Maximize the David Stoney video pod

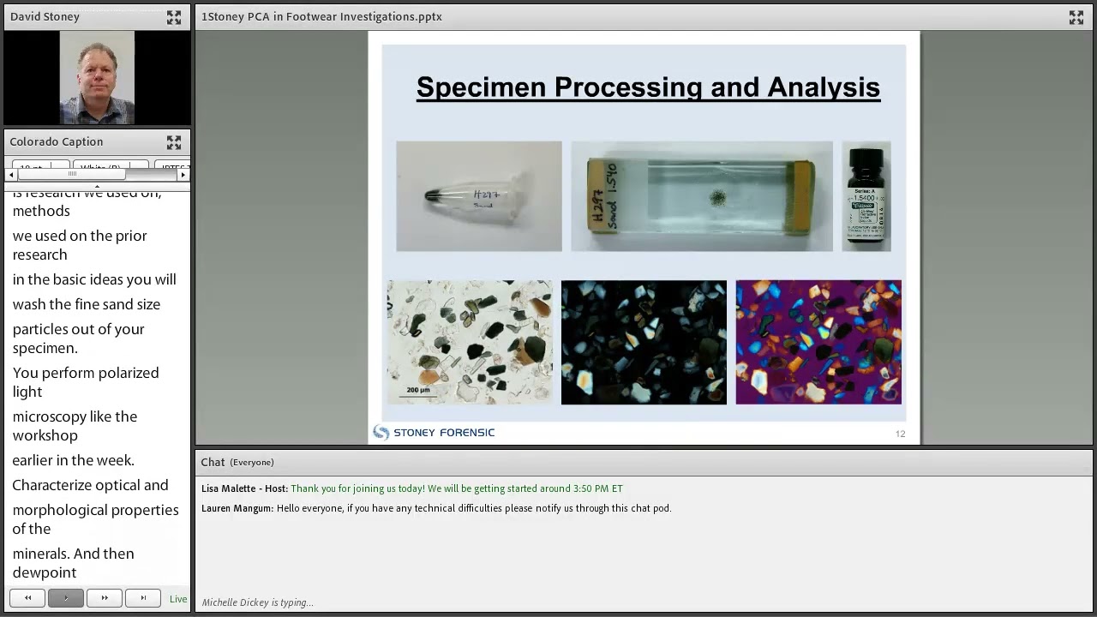tap(174, 17)
